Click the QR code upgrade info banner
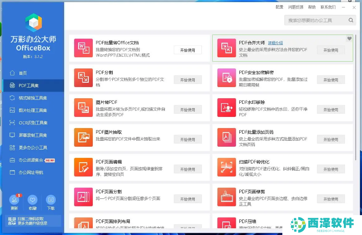The image size is (362, 235). coord(33,221)
